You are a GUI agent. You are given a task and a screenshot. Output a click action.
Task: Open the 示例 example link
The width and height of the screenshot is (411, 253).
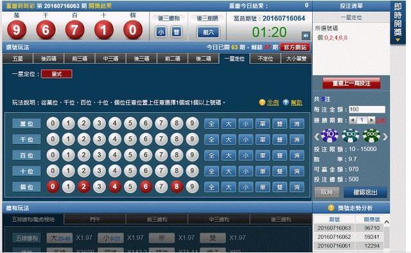272,102
